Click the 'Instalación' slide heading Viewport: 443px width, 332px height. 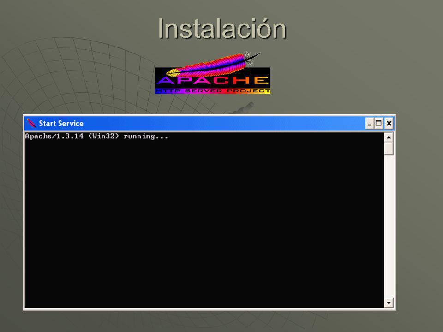[222, 29]
